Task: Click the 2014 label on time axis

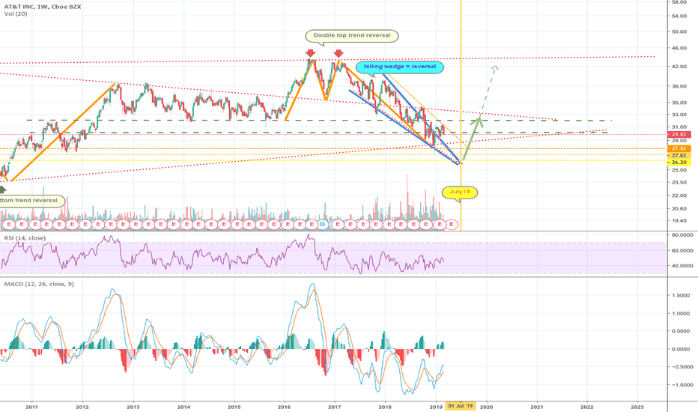Action: click(183, 407)
